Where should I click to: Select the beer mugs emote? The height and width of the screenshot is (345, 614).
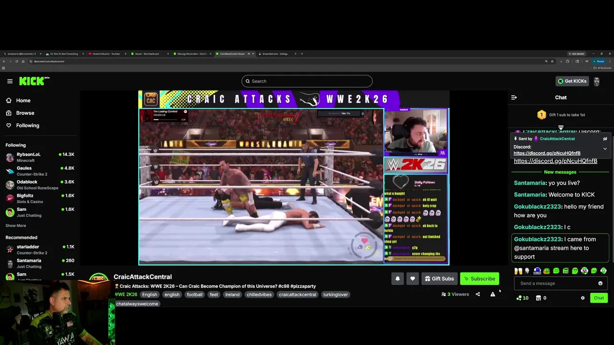coord(518,271)
